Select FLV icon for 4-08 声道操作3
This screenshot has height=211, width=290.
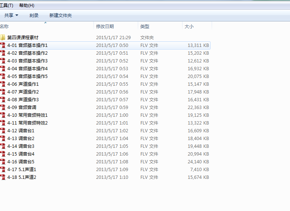click(x=3, y=100)
